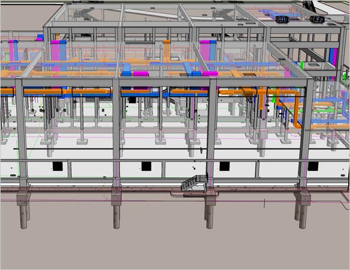The height and width of the screenshot is (270, 350).
Task: Select the second black wall opening from left
Action: click(x=146, y=166)
